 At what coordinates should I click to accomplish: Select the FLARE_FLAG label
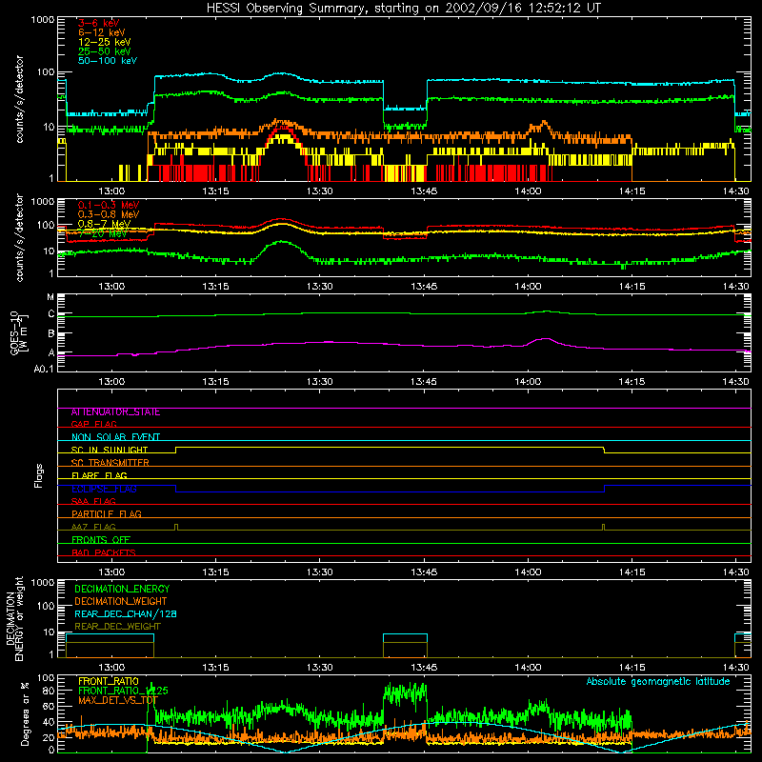(x=99, y=475)
